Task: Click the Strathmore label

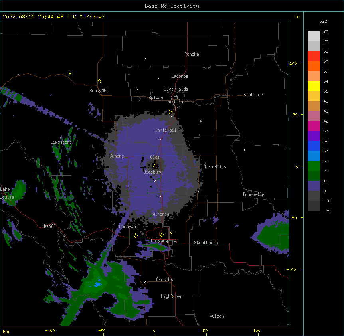Action: [206, 243]
